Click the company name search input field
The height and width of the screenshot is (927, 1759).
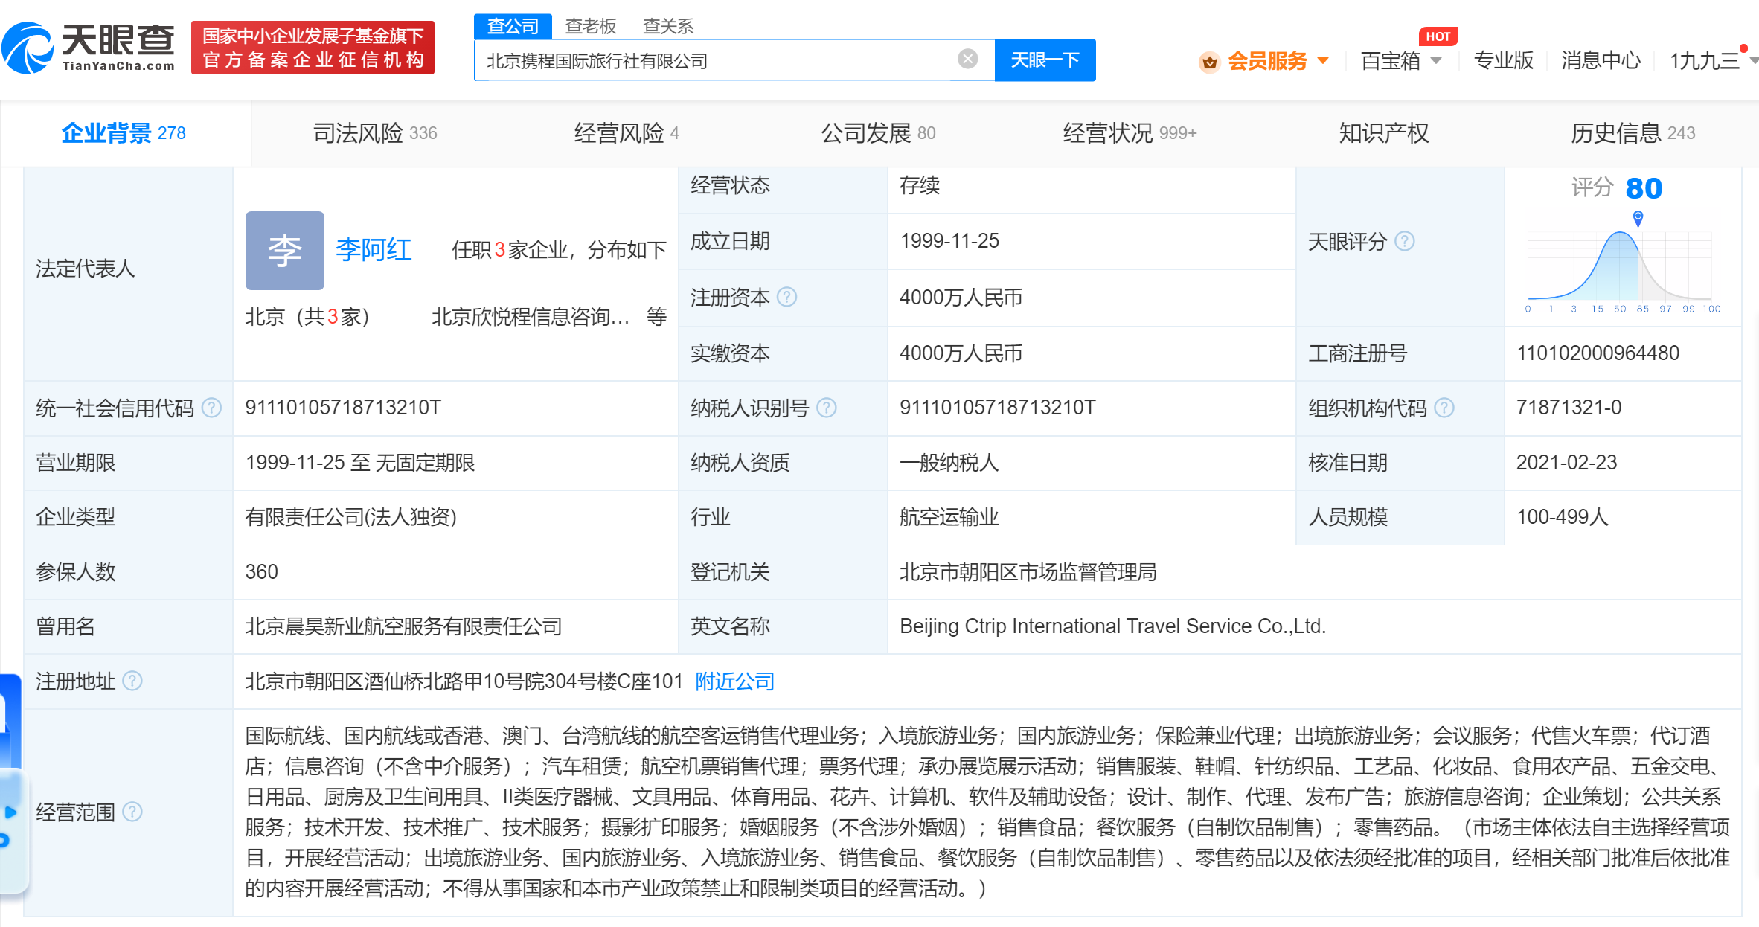coord(714,60)
